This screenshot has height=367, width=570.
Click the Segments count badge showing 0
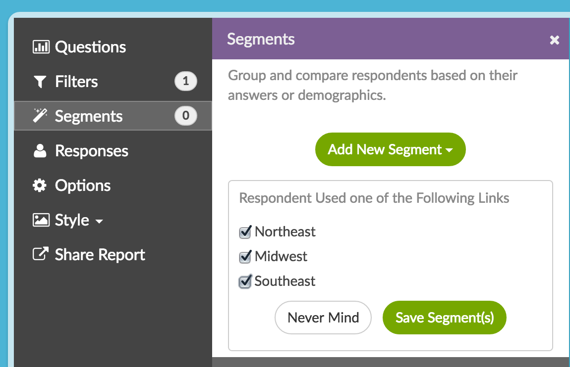[186, 116]
